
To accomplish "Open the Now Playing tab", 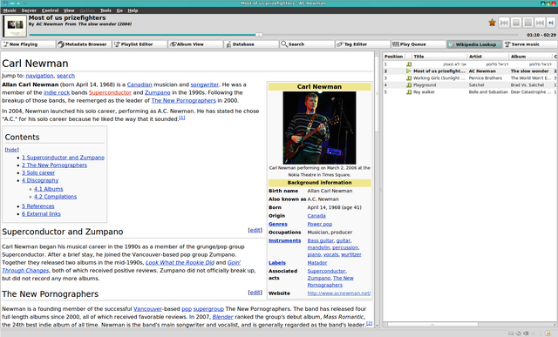I will [29, 44].
